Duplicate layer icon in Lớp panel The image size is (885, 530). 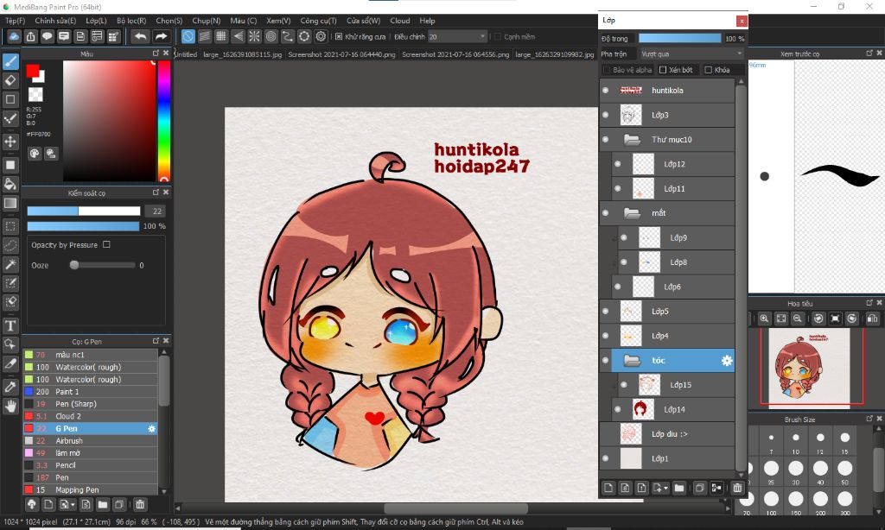699,488
